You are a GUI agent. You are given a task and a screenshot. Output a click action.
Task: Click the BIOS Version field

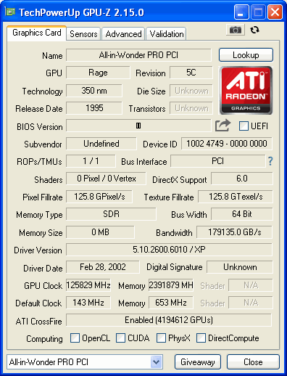coord(138,126)
